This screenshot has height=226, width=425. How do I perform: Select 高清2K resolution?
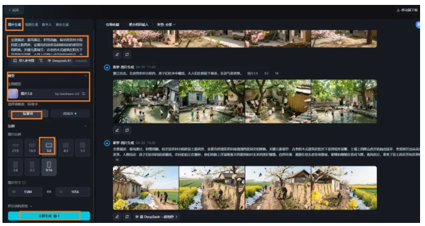pos(70,114)
